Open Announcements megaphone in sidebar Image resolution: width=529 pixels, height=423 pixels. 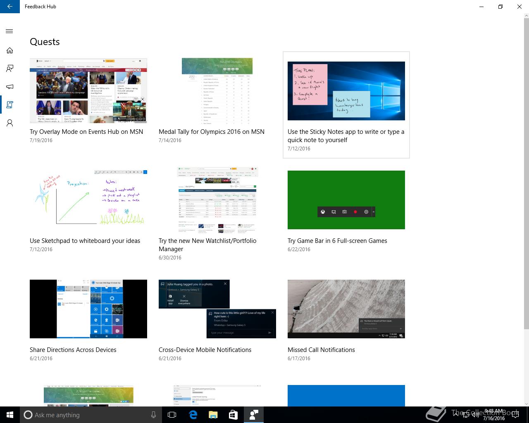[10, 87]
